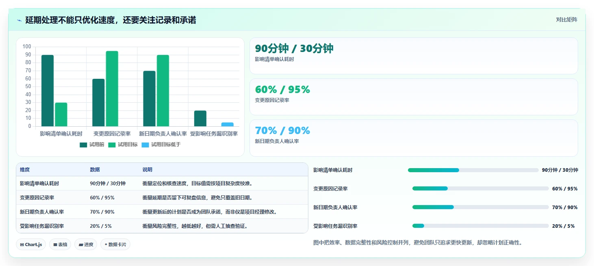Click the 数据 table column header

click(95, 170)
